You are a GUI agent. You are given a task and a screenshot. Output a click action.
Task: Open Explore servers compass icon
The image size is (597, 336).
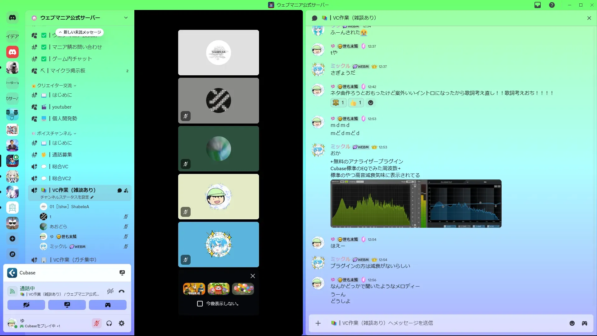[x=12, y=254]
